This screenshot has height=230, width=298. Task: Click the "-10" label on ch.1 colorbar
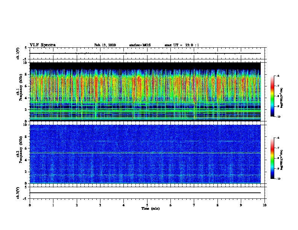(x=278, y=117)
